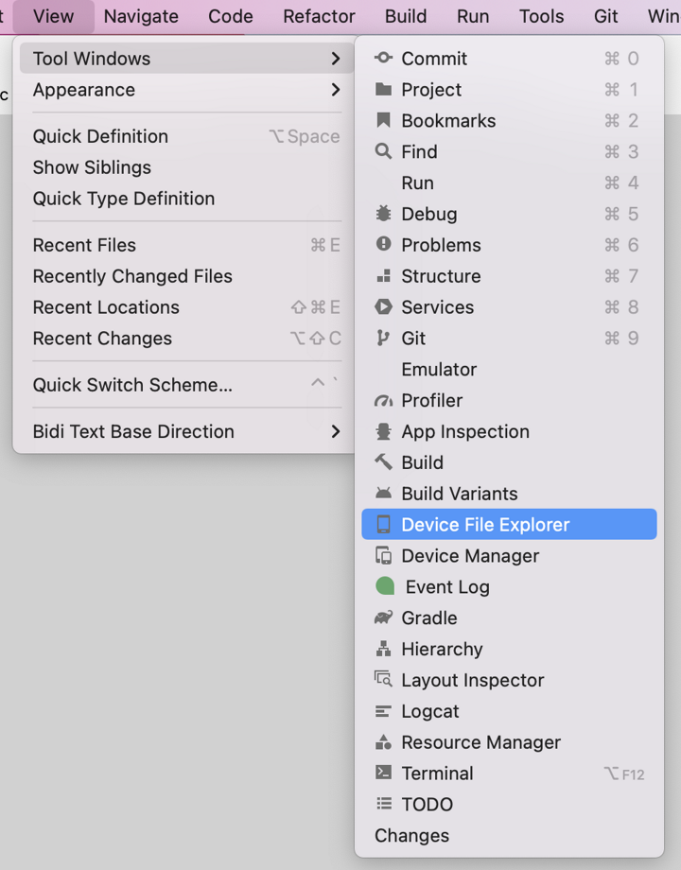This screenshot has height=870, width=681.
Task: Open the Layout Inspector icon
Action: pyautogui.click(x=384, y=680)
